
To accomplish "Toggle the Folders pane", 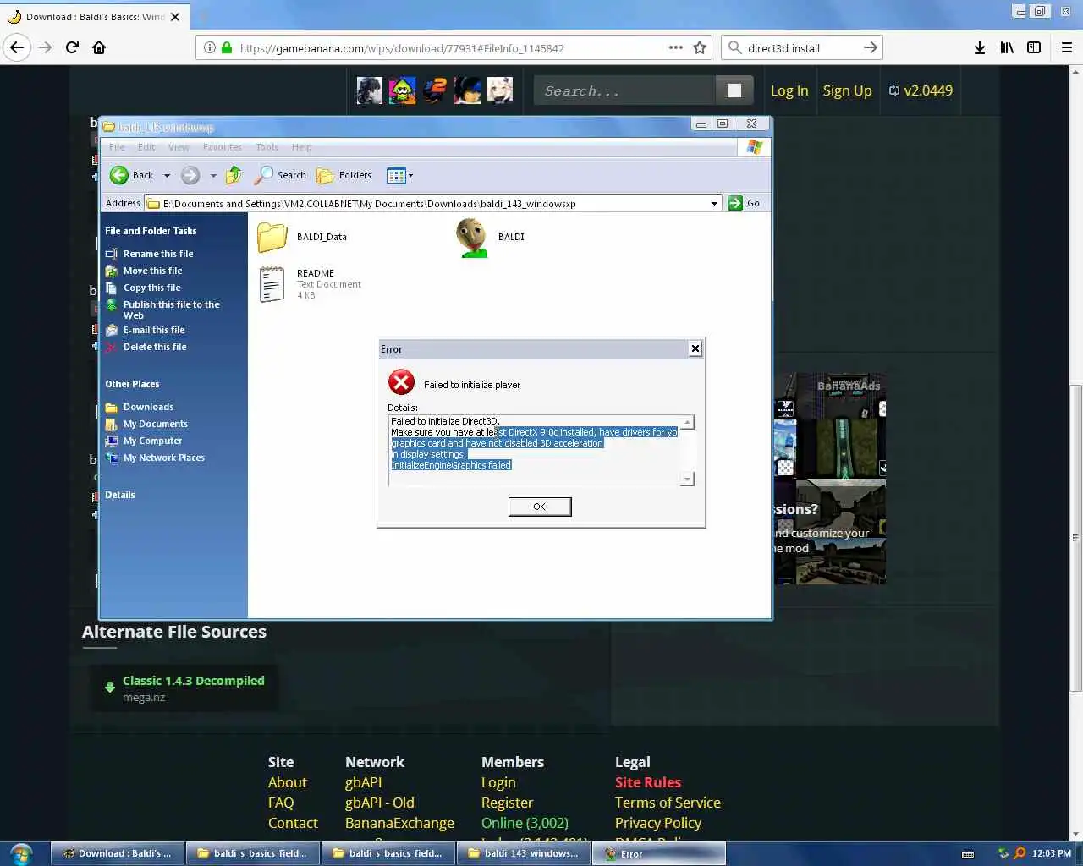I will coord(344,175).
